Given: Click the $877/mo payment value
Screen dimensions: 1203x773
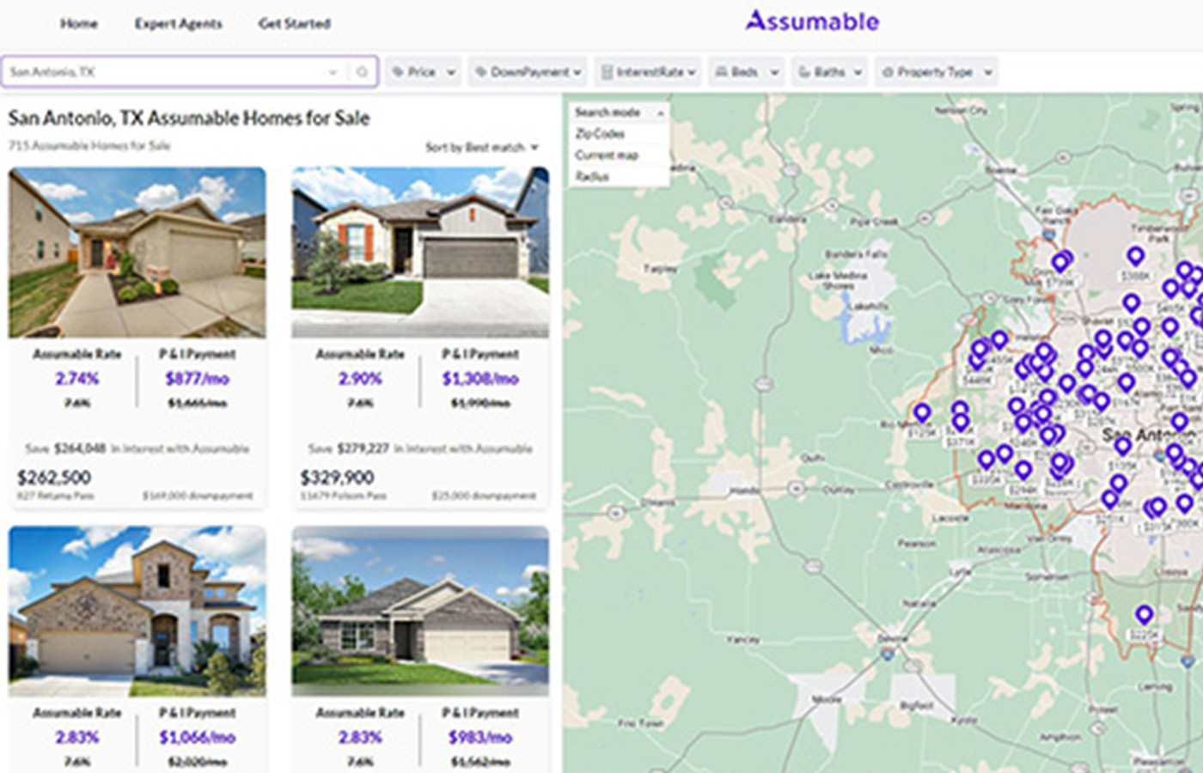Looking at the screenshot, I should [197, 379].
